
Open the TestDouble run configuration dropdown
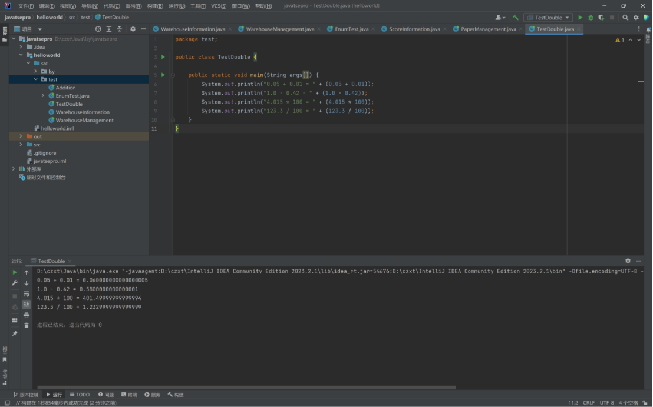point(548,18)
